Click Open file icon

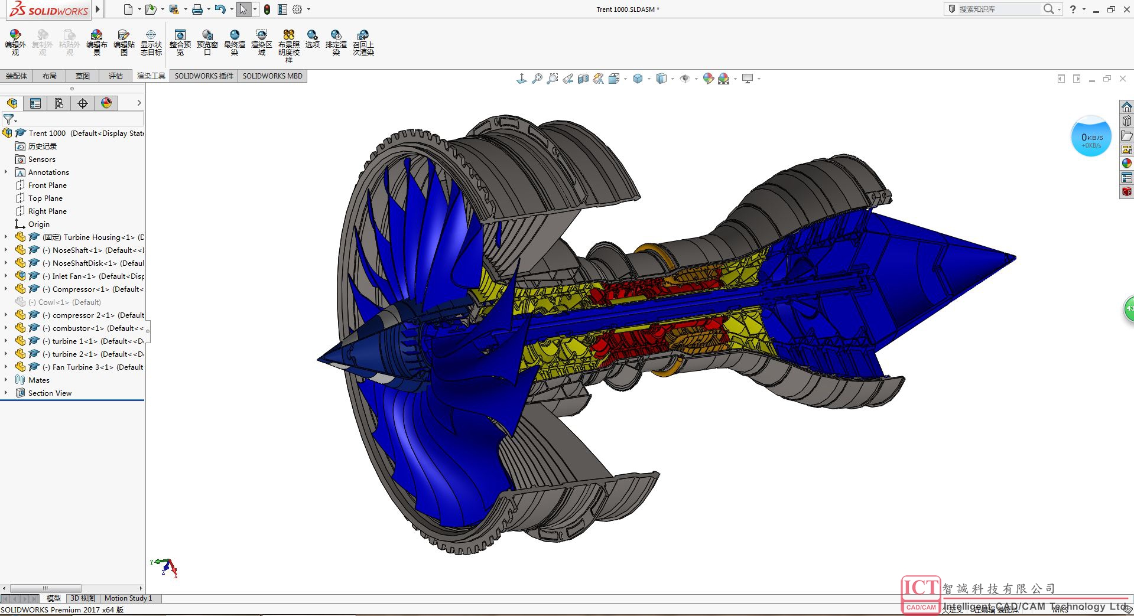click(150, 9)
